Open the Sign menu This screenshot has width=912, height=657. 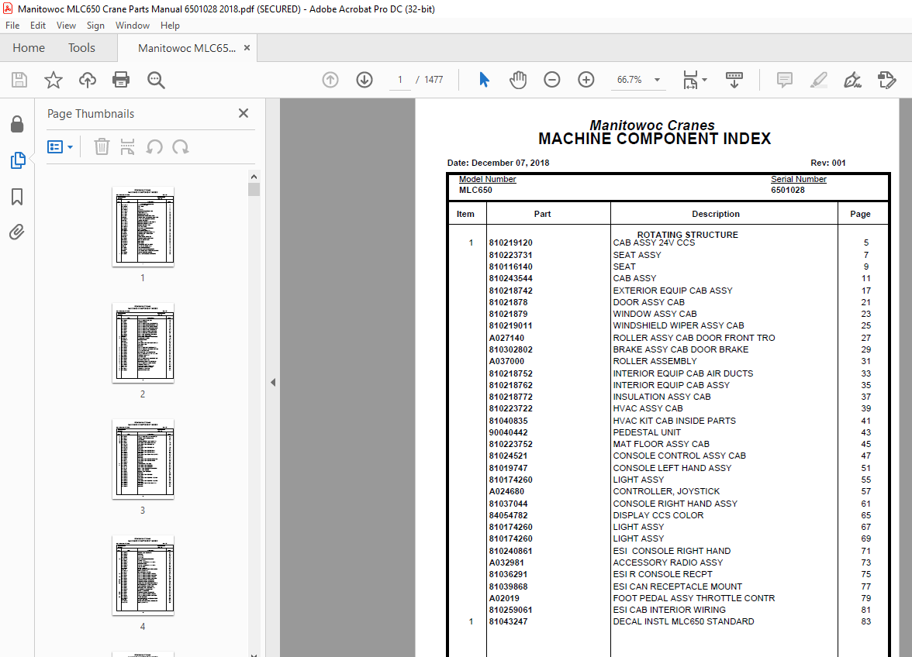(x=95, y=26)
